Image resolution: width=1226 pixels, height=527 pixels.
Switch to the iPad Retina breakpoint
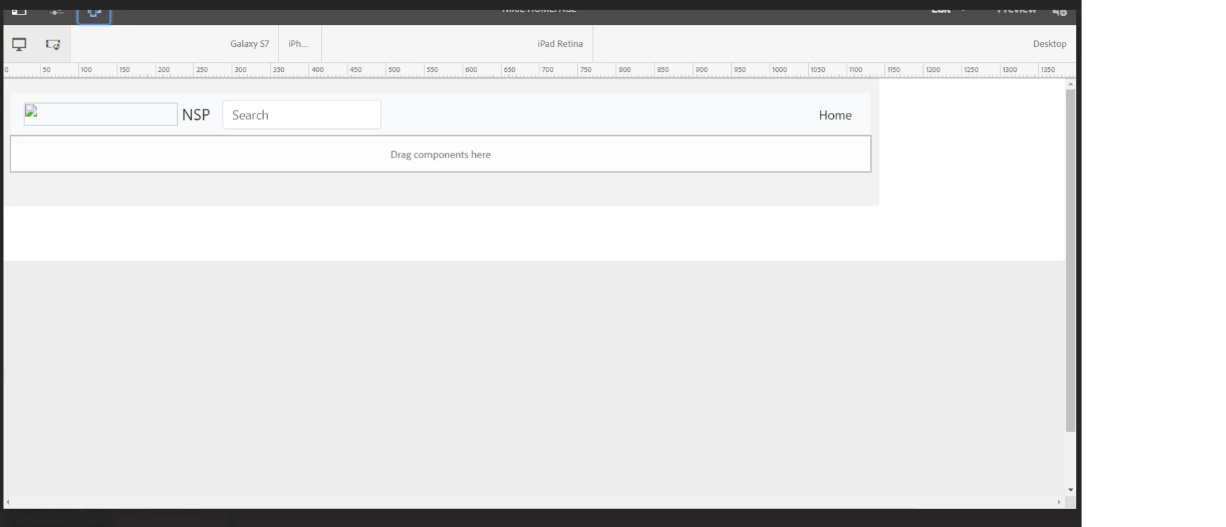(560, 43)
